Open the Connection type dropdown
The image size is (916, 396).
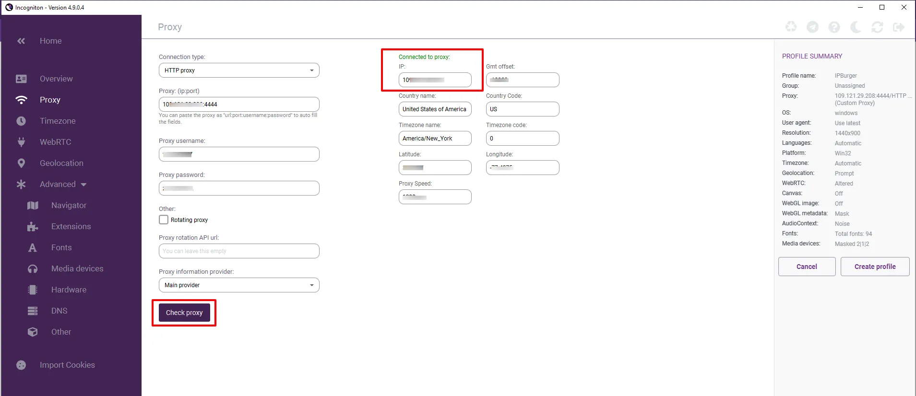tap(239, 70)
